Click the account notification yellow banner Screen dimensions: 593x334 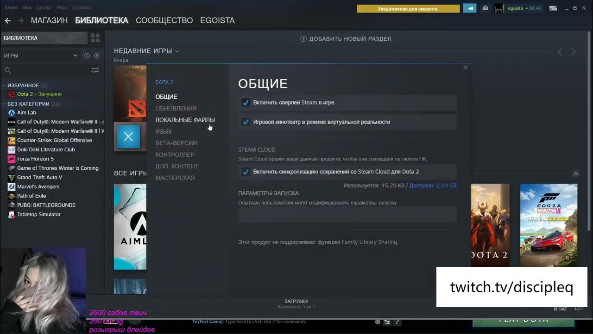point(408,8)
